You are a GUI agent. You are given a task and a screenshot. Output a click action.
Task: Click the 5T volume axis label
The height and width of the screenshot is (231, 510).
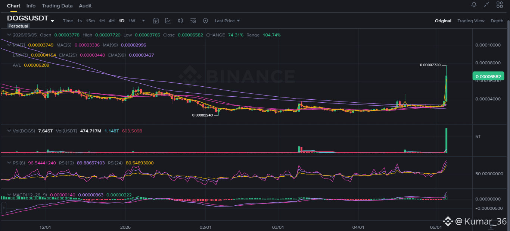pyautogui.click(x=478, y=137)
